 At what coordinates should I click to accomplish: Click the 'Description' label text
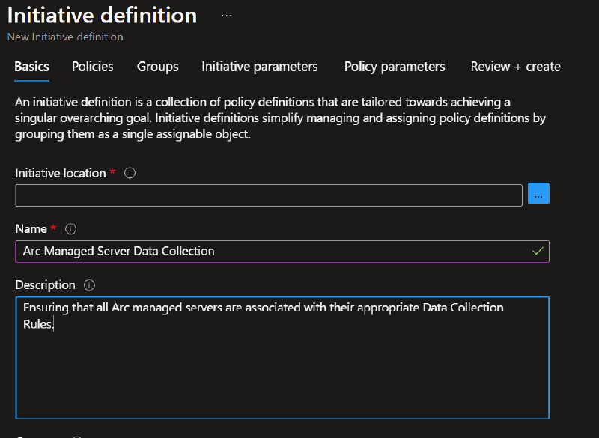pos(45,285)
